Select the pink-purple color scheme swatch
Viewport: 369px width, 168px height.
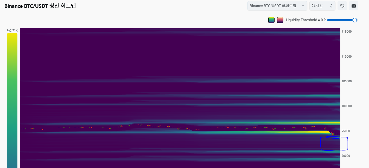280,20
